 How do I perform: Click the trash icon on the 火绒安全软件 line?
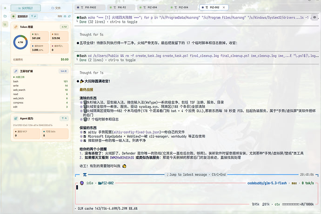pyautogui.click(x=85, y=107)
